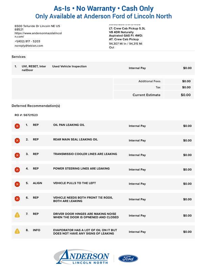This screenshot has height=268, width=207.
Task: Open the andersonmazdalincoln.com website link
Action: (x=38, y=35)
